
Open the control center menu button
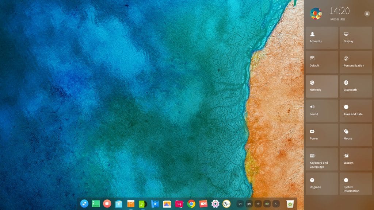[367, 13]
